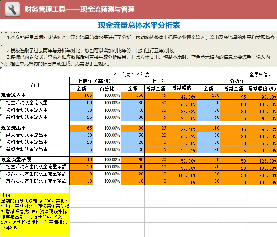Select base-year 15 for 筹资活动现金流出量

pos(81,149)
